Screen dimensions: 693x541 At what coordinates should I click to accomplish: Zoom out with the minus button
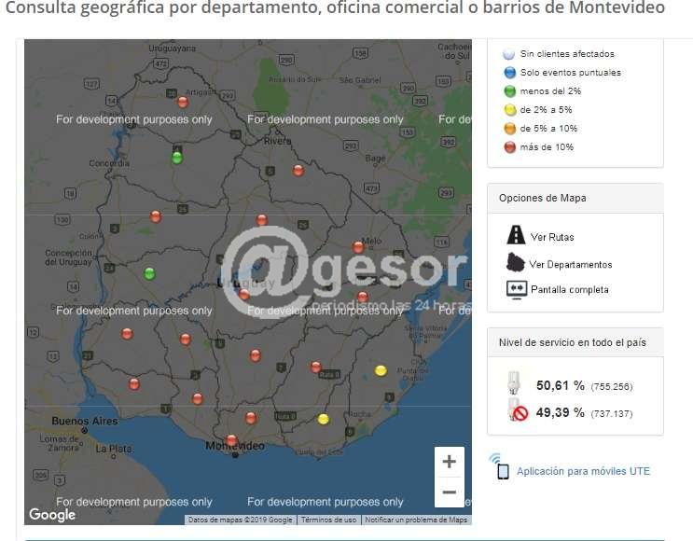[449, 492]
